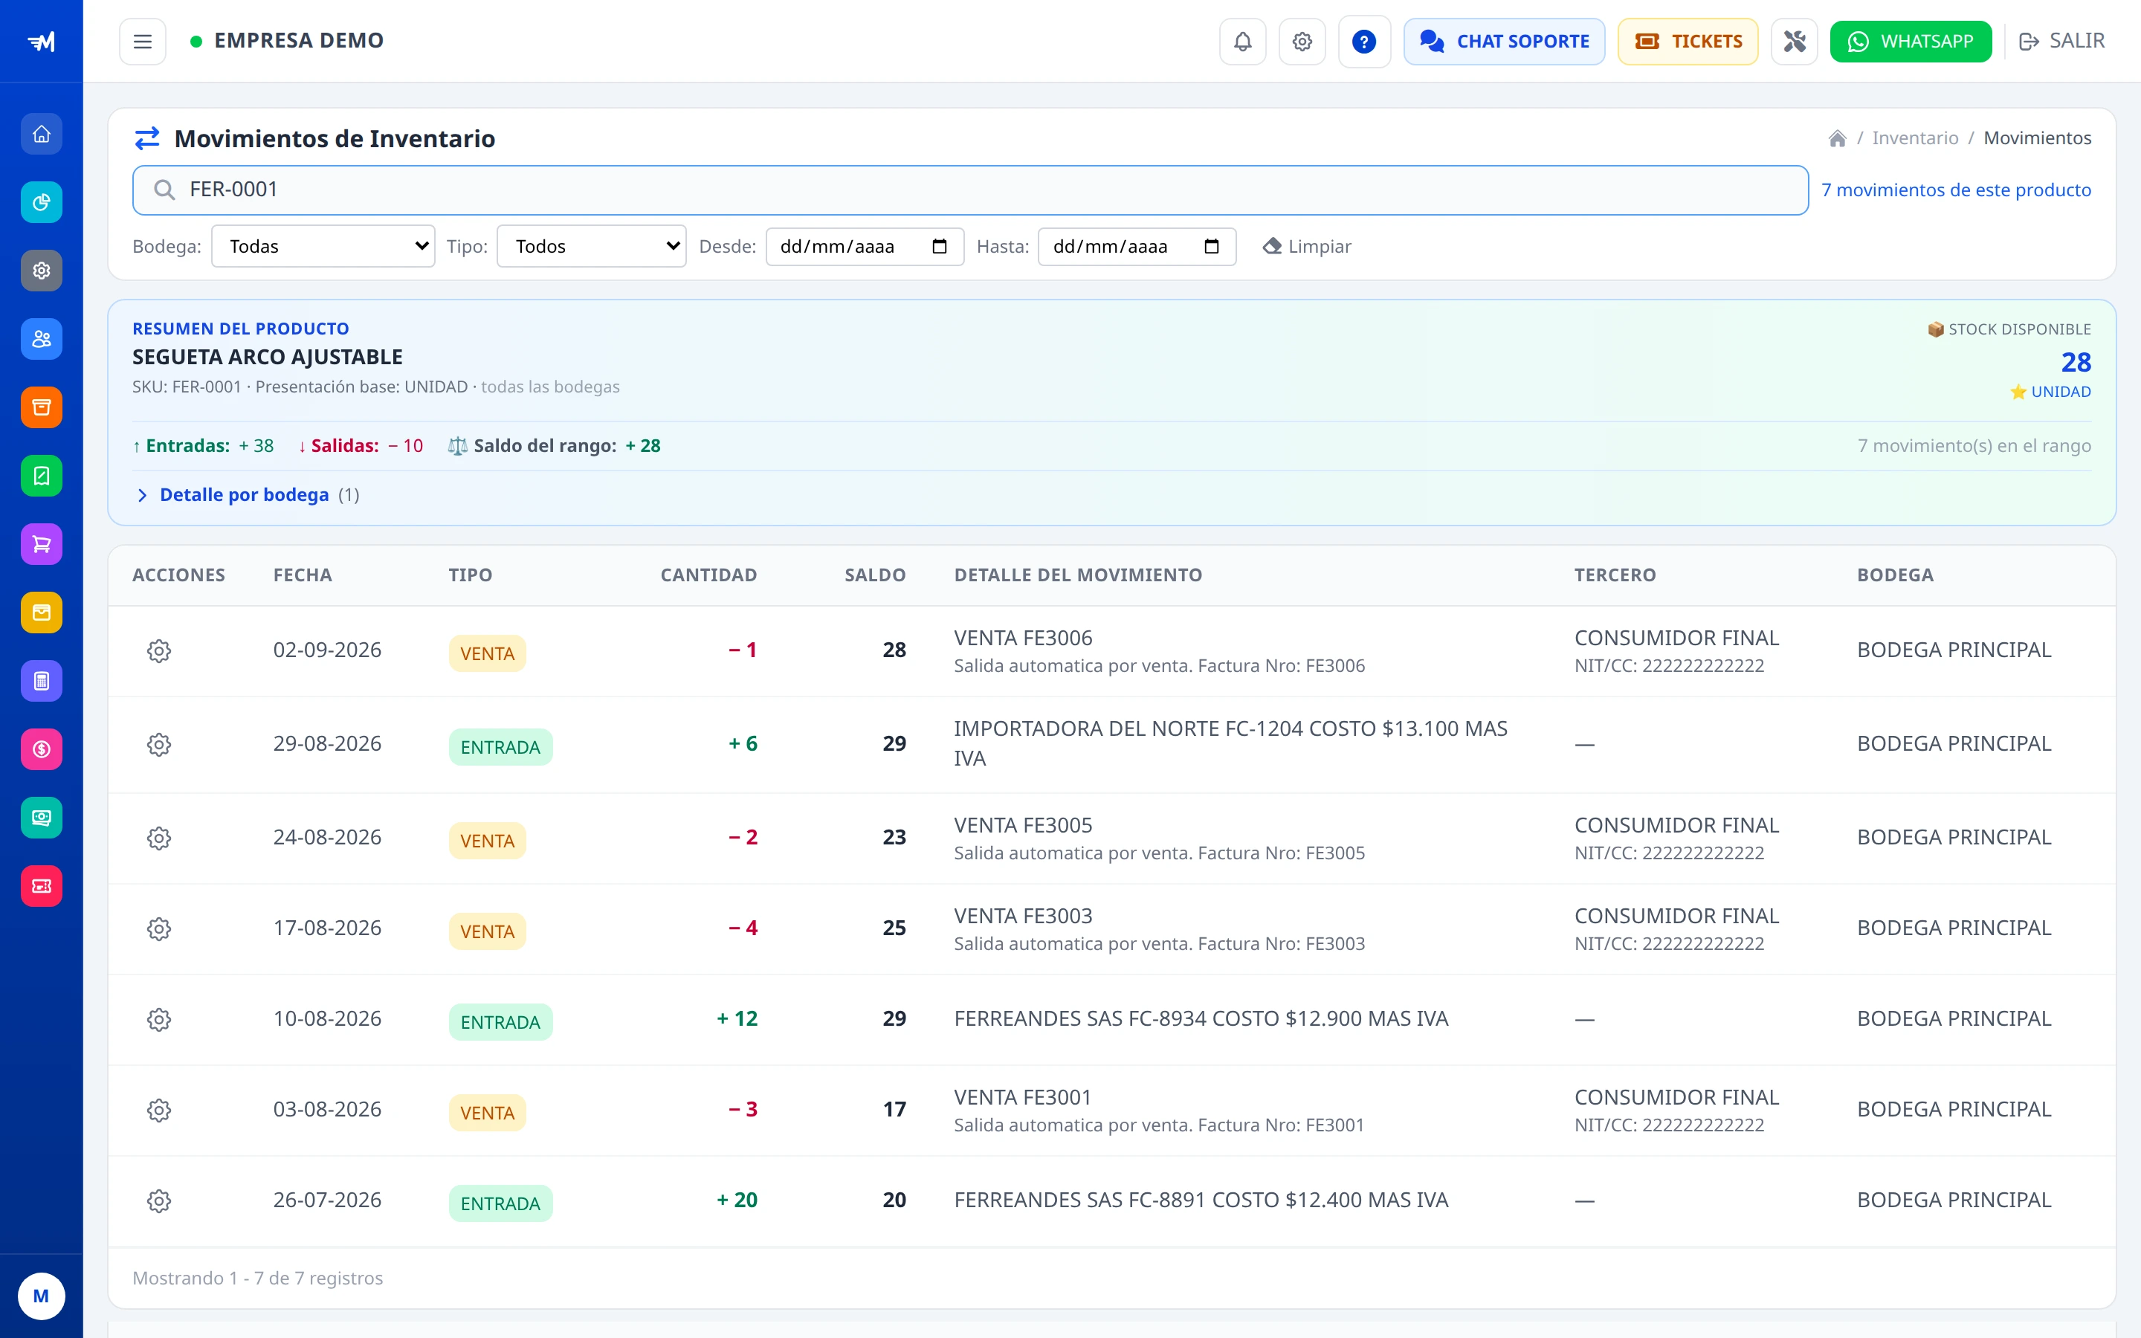Viewport: 2141px width, 1338px height.
Task: Click the Empresa Demo name
Action: [x=298, y=41]
